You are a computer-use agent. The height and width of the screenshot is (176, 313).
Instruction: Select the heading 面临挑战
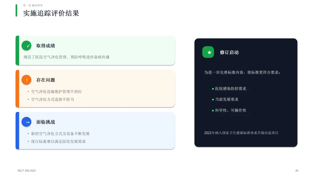[x=46, y=122]
